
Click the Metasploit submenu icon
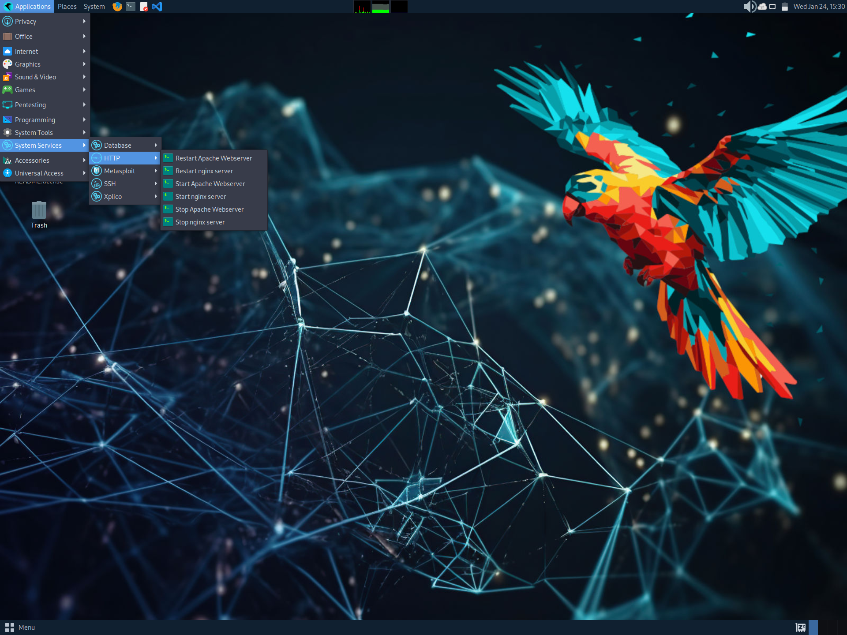97,171
